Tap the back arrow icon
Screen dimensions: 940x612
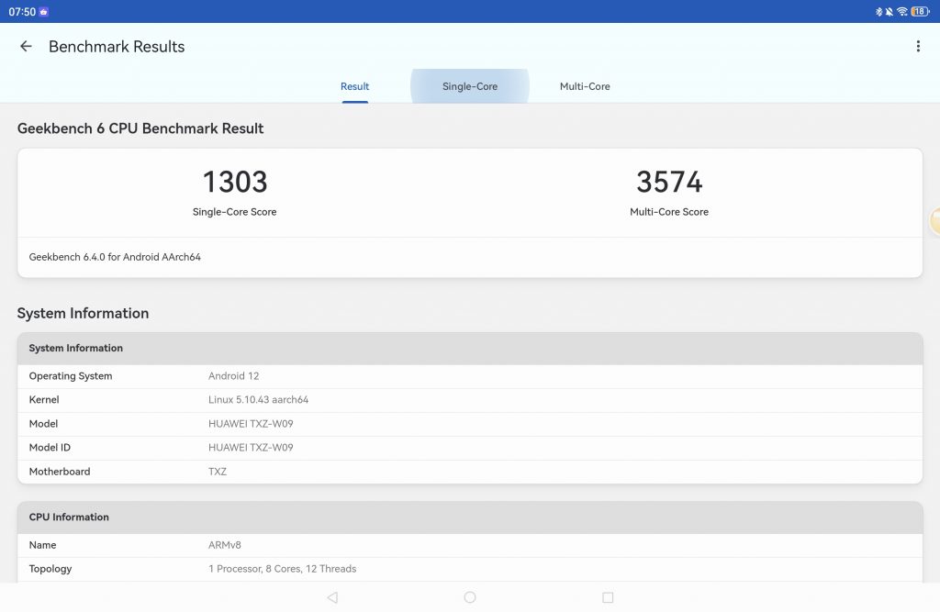[x=26, y=46]
